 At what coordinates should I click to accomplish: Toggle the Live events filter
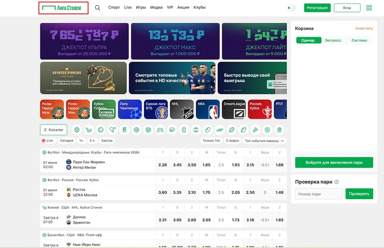click(48, 141)
